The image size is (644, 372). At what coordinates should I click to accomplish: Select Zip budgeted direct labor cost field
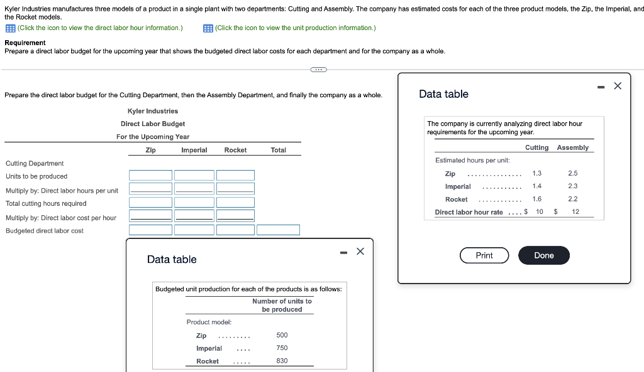(x=151, y=230)
